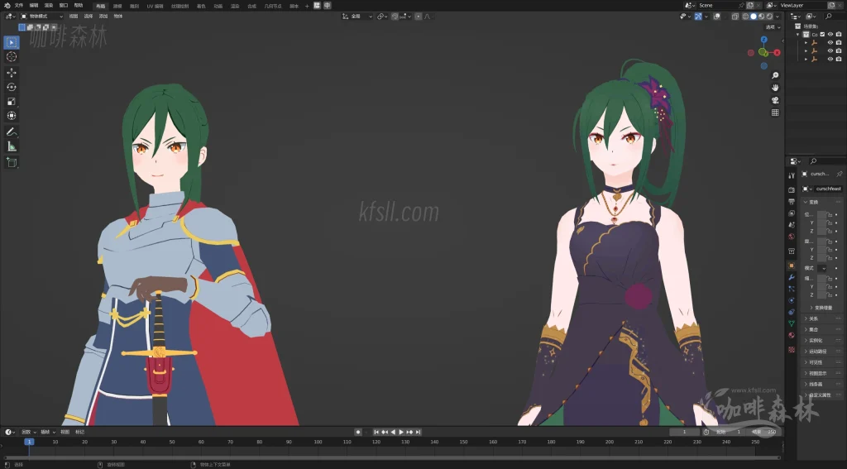Select the Move tool
This screenshot has height=469, width=847.
click(12, 73)
